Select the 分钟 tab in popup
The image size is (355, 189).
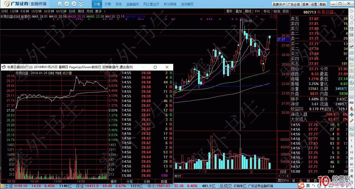pyautogui.click(x=147, y=181)
